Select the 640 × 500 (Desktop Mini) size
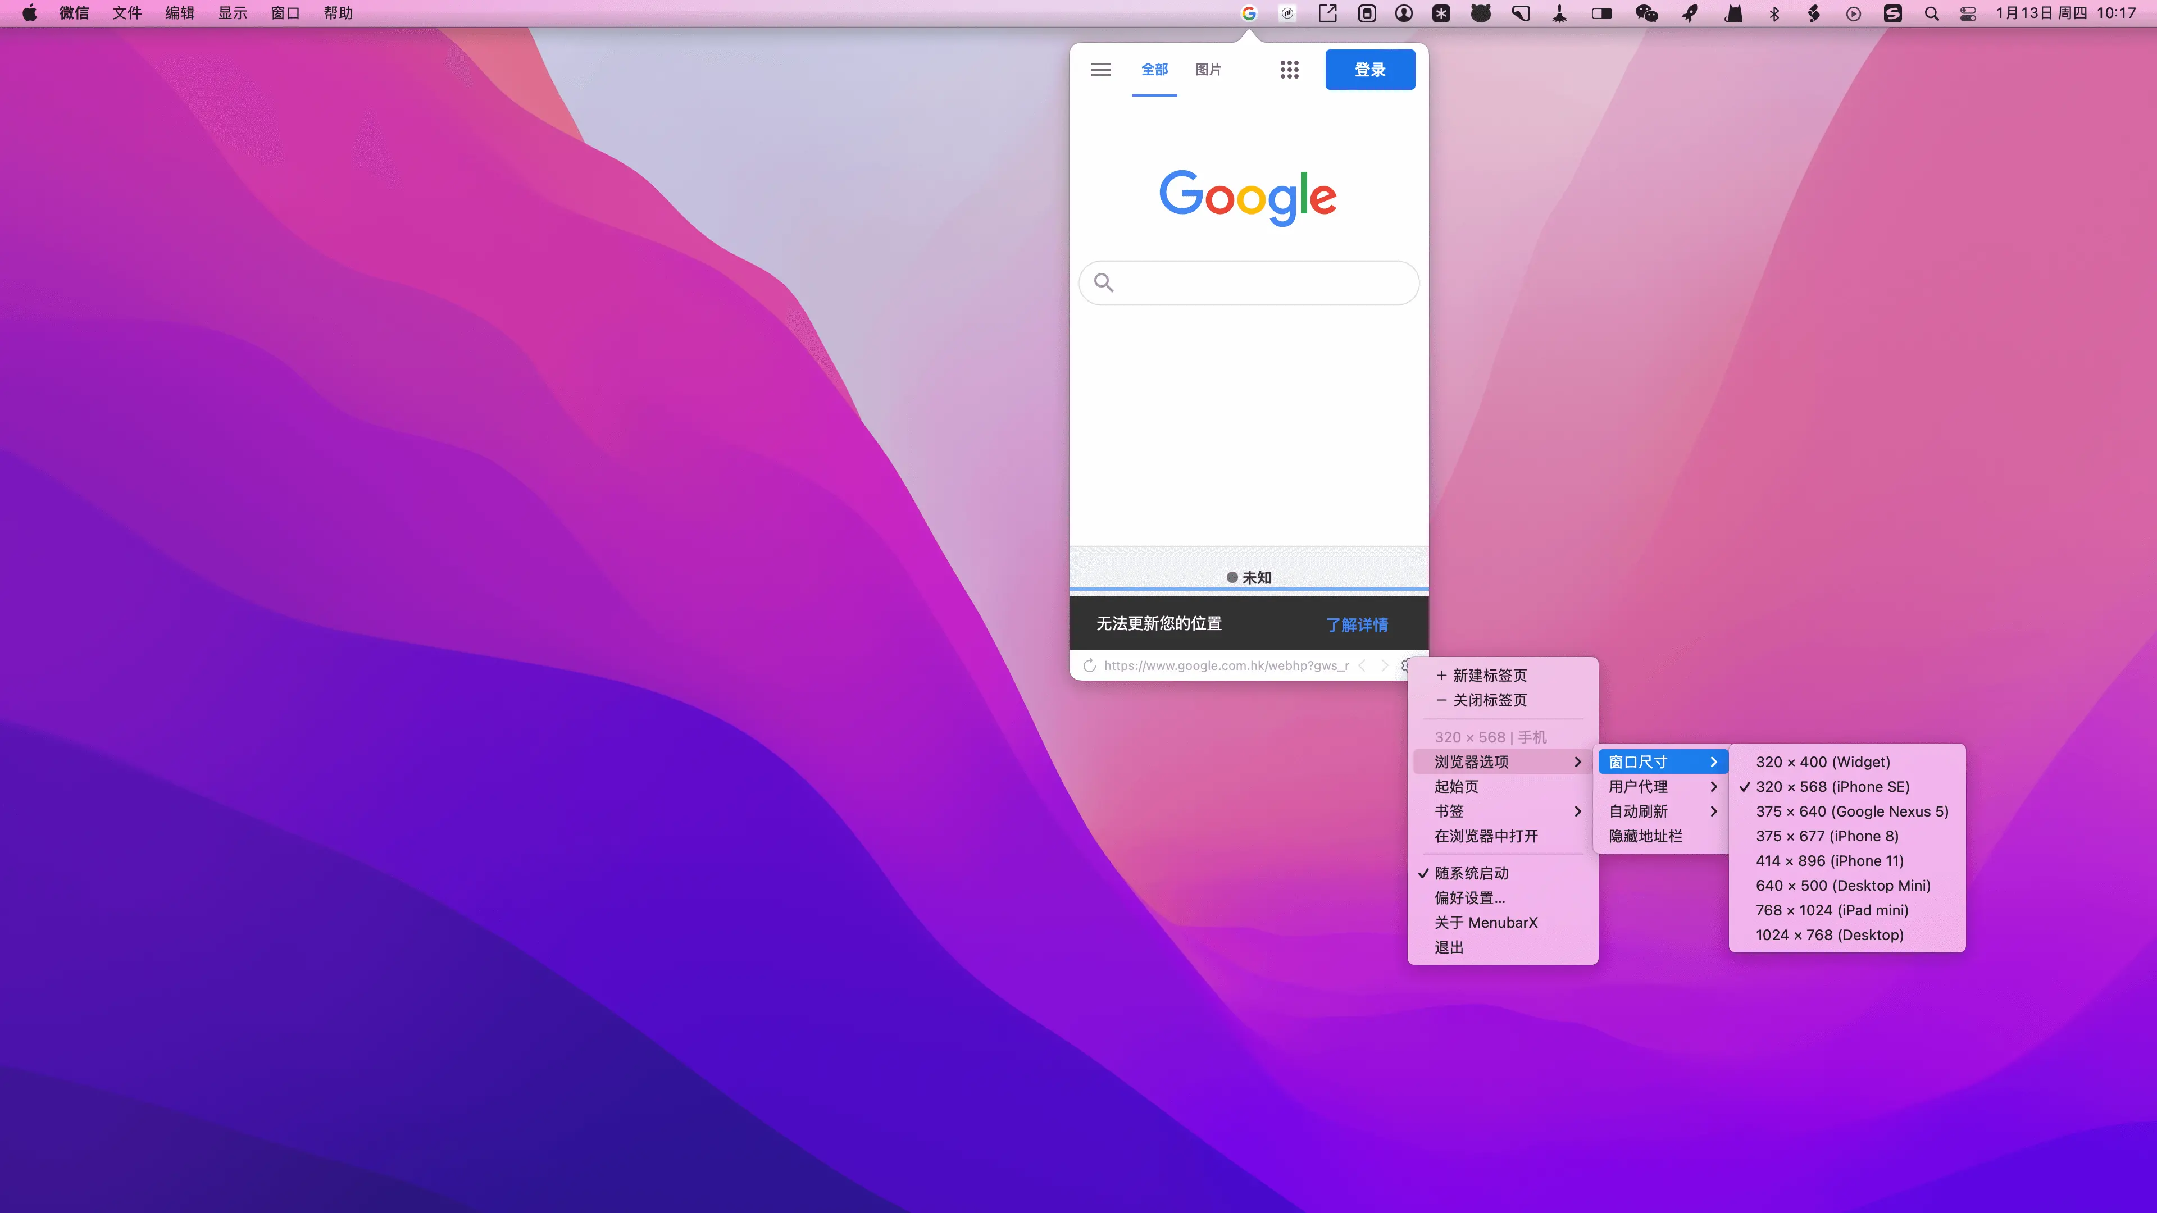 click(x=1847, y=886)
